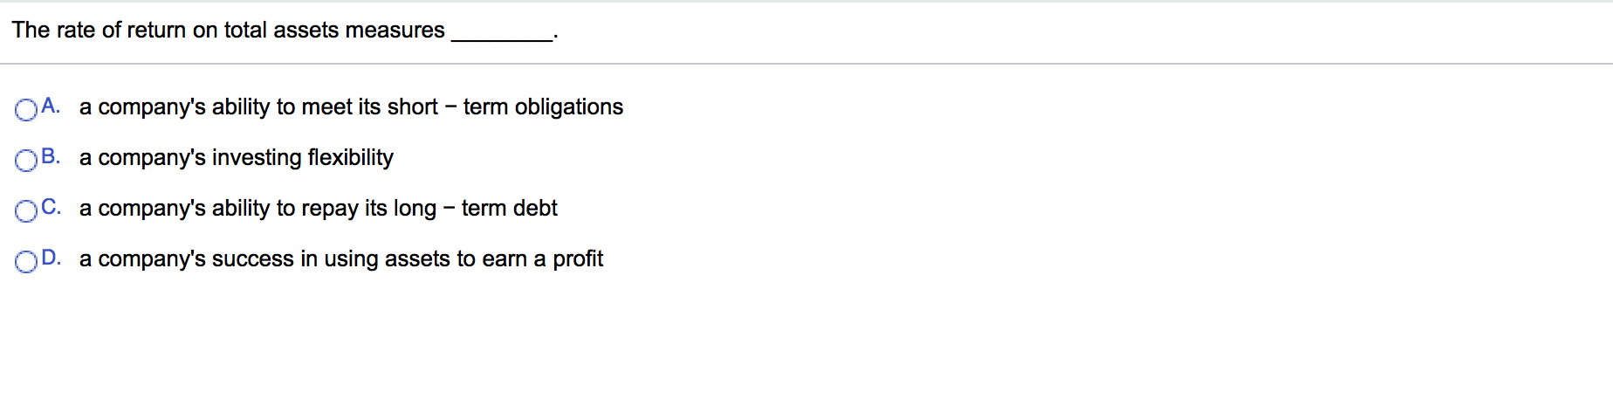Click the word "measures" in the question

pyautogui.click(x=395, y=31)
